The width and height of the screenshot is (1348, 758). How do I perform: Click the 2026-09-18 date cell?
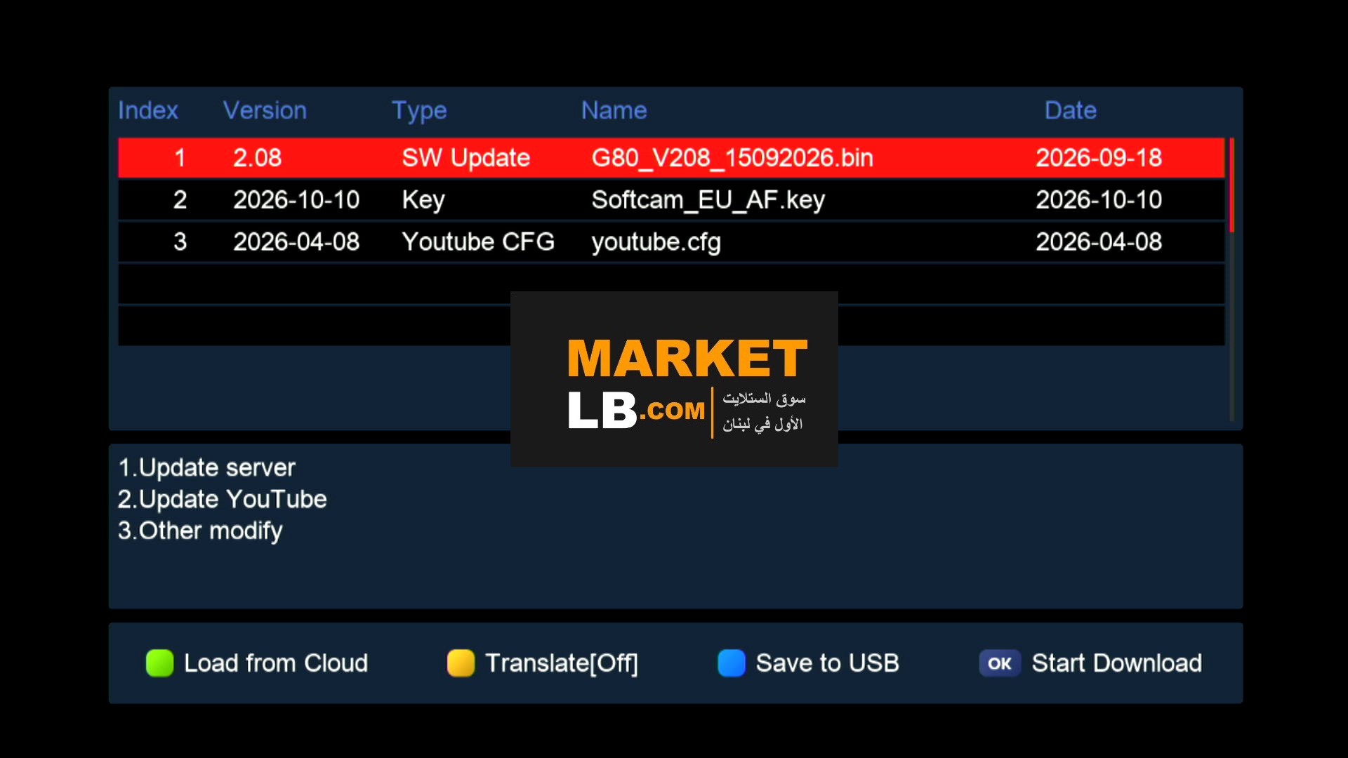[x=1099, y=158]
